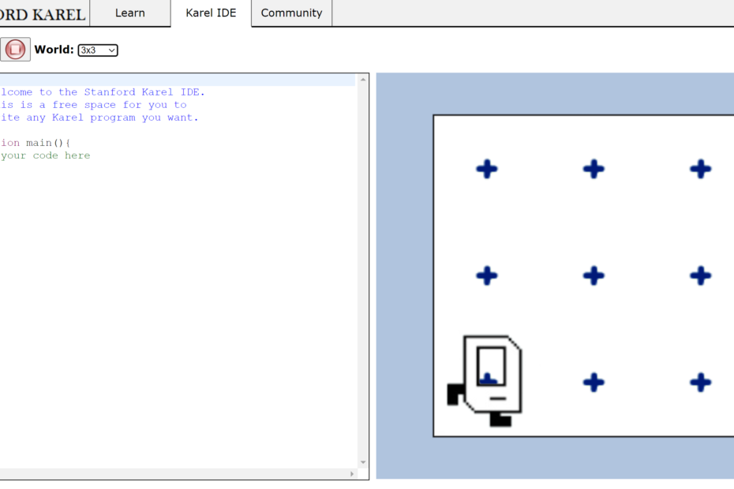
Task: Click the 'free space for you to' line
Action: pyautogui.click(x=94, y=105)
